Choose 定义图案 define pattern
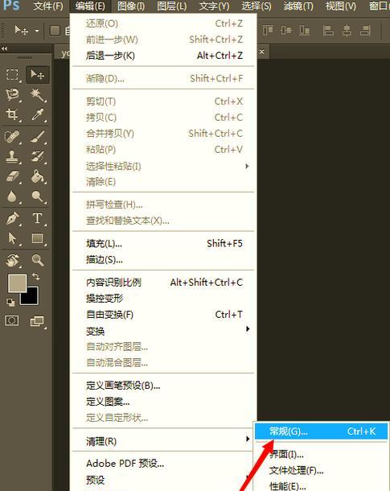The height and width of the screenshot is (491, 390). pyautogui.click(x=163, y=402)
